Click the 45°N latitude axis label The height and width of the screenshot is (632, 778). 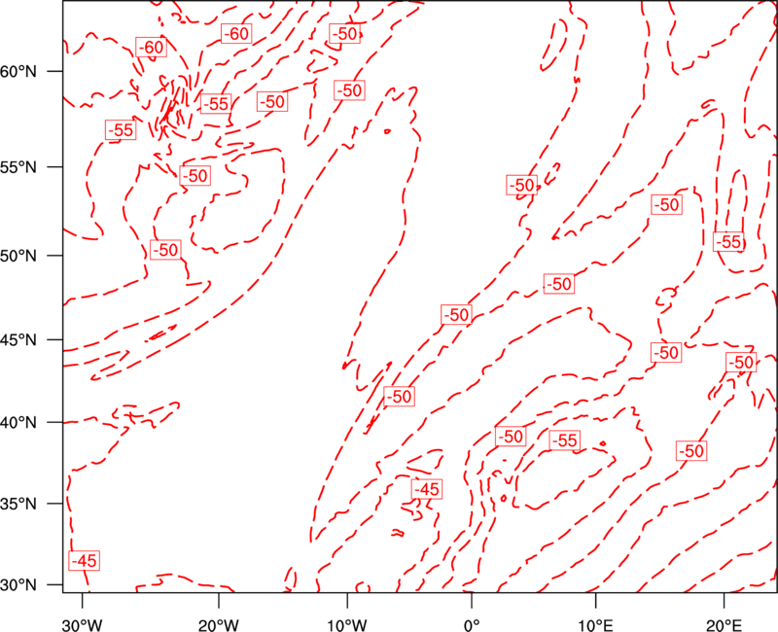pyautogui.click(x=18, y=339)
